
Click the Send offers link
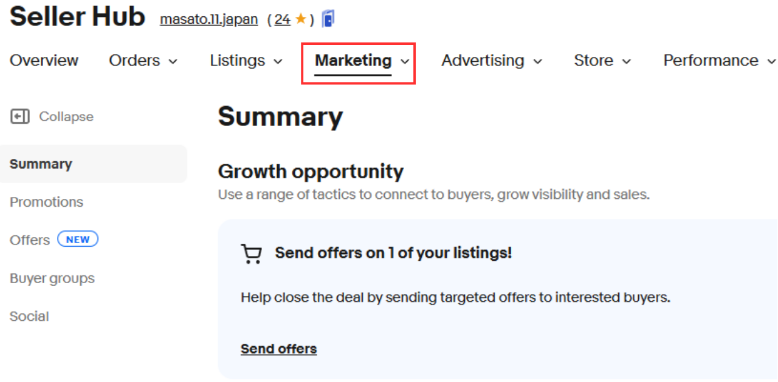click(x=278, y=349)
